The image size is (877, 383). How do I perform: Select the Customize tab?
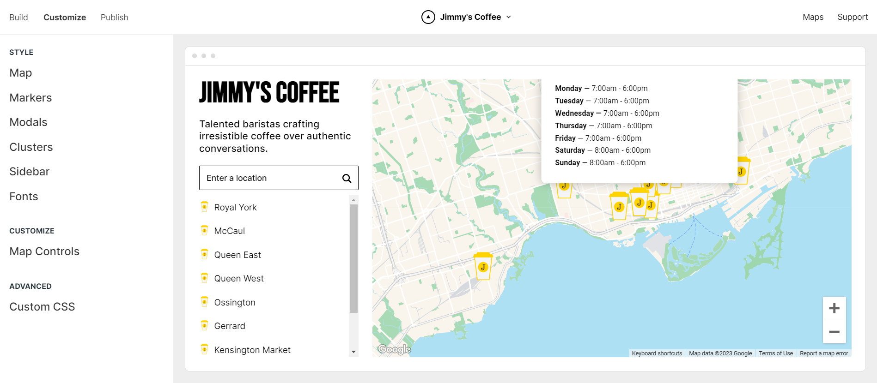pos(65,18)
